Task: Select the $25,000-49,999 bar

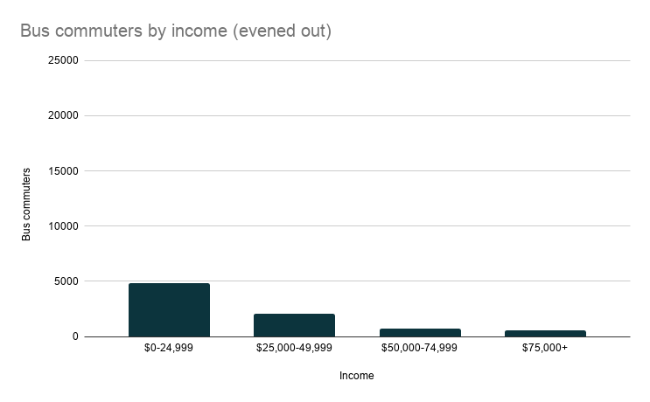Action: coord(294,325)
